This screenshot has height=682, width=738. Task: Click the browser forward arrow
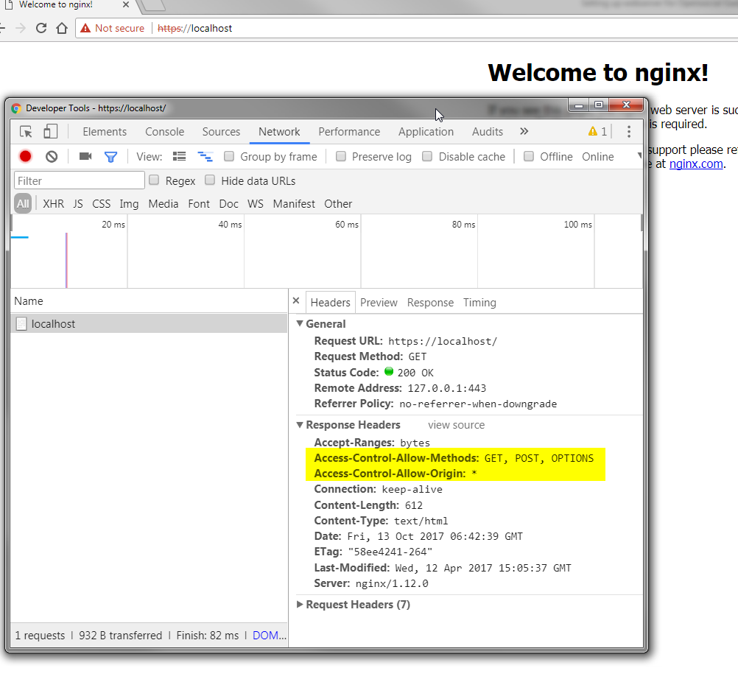coord(20,28)
